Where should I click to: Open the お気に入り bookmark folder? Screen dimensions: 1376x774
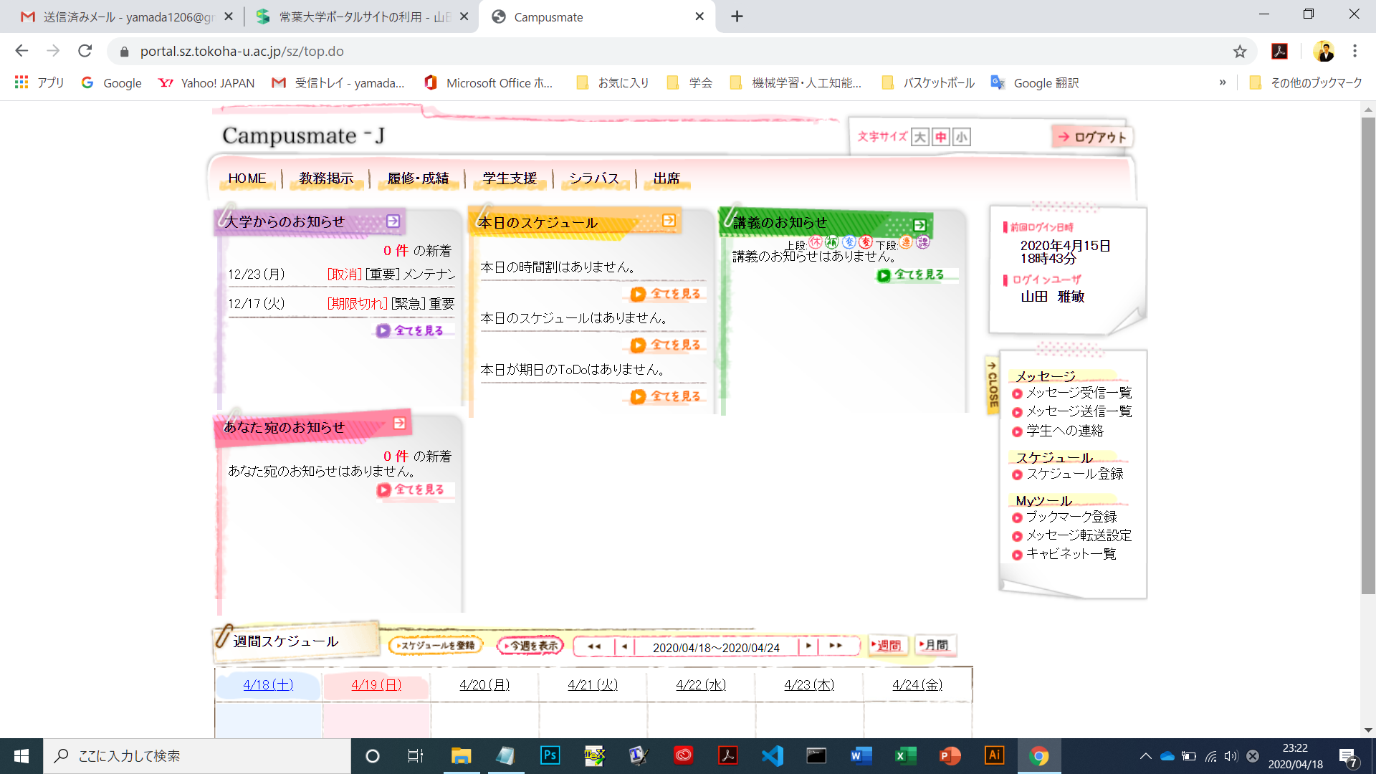pyautogui.click(x=613, y=83)
